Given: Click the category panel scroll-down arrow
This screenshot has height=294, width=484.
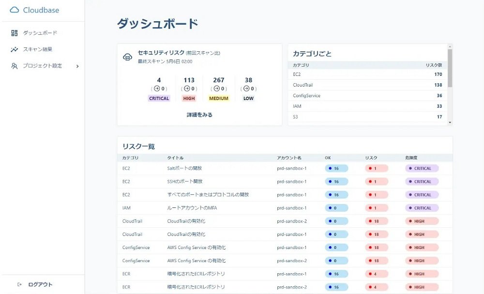Looking at the screenshot, I should (x=450, y=122).
